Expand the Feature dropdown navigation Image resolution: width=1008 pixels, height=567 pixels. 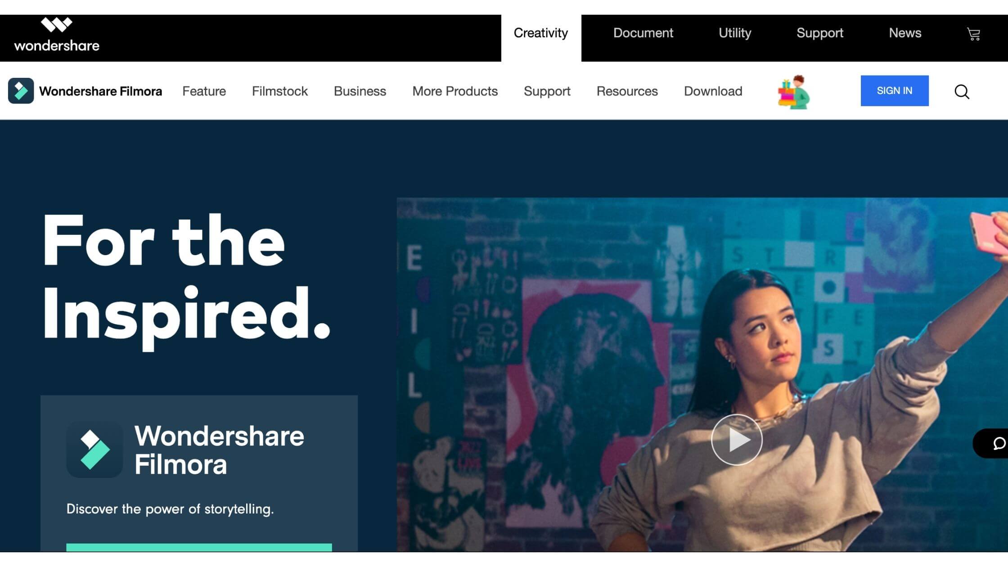tap(203, 91)
